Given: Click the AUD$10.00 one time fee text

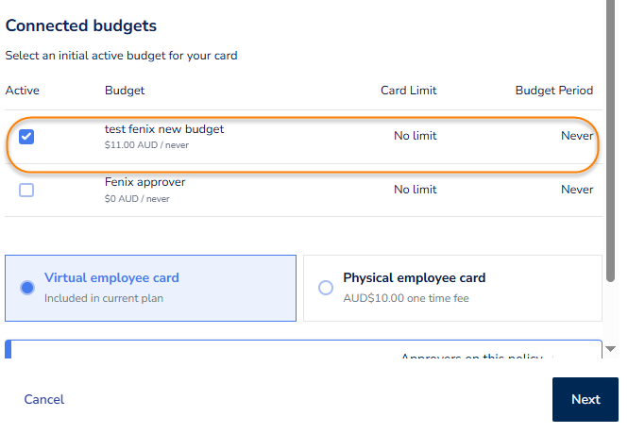Looking at the screenshot, I should pos(406,298).
